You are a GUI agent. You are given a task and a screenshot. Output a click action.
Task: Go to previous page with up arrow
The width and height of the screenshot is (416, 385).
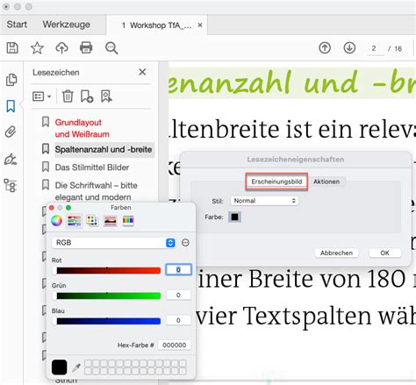coord(325,47)
